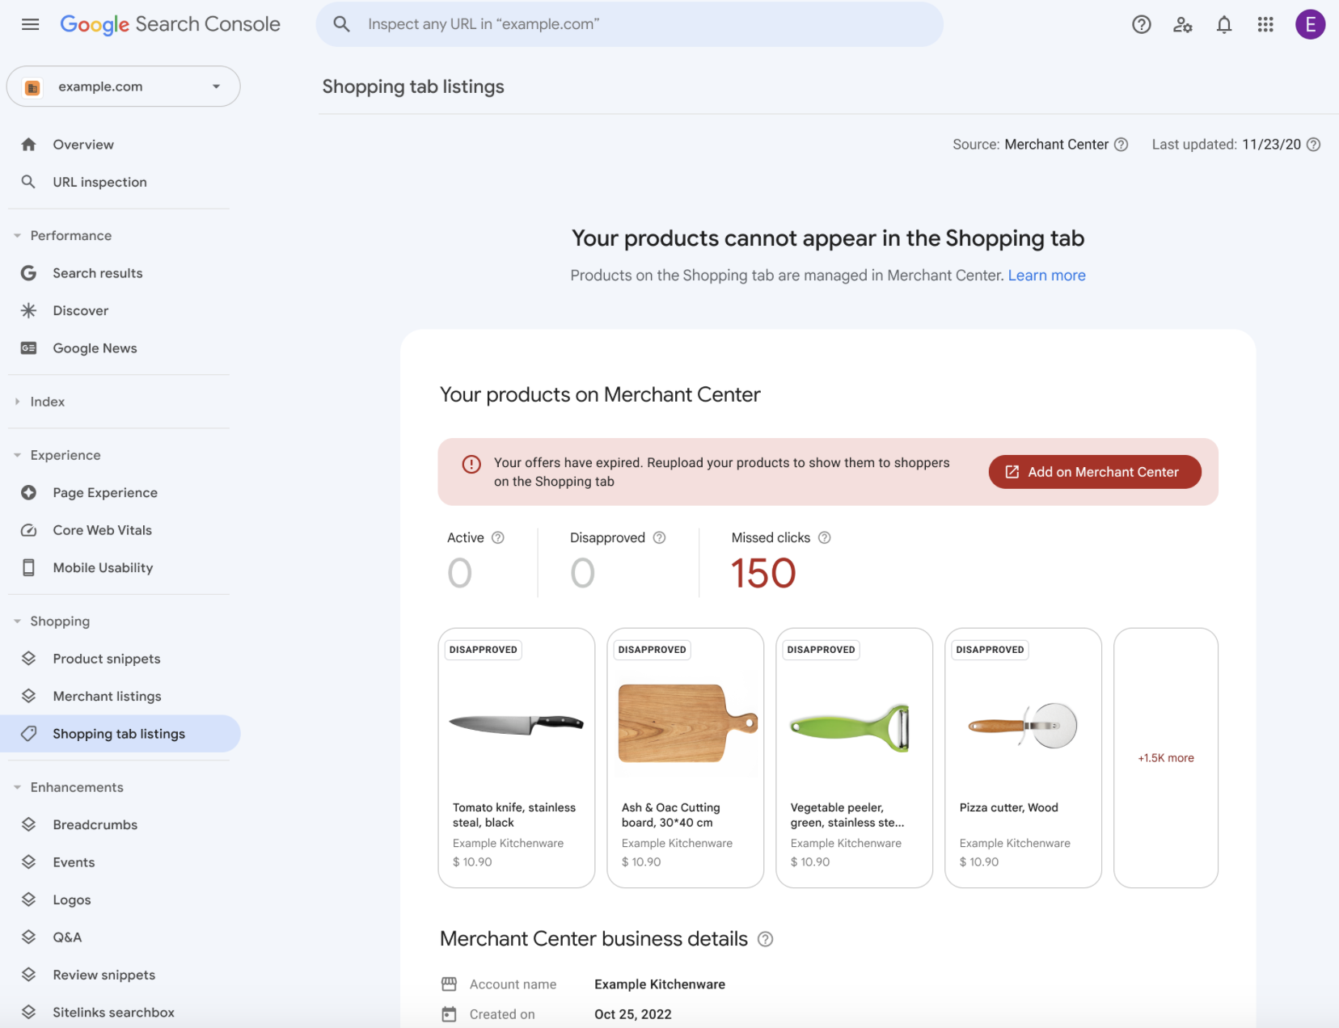Open the account avatar E

1310,24
